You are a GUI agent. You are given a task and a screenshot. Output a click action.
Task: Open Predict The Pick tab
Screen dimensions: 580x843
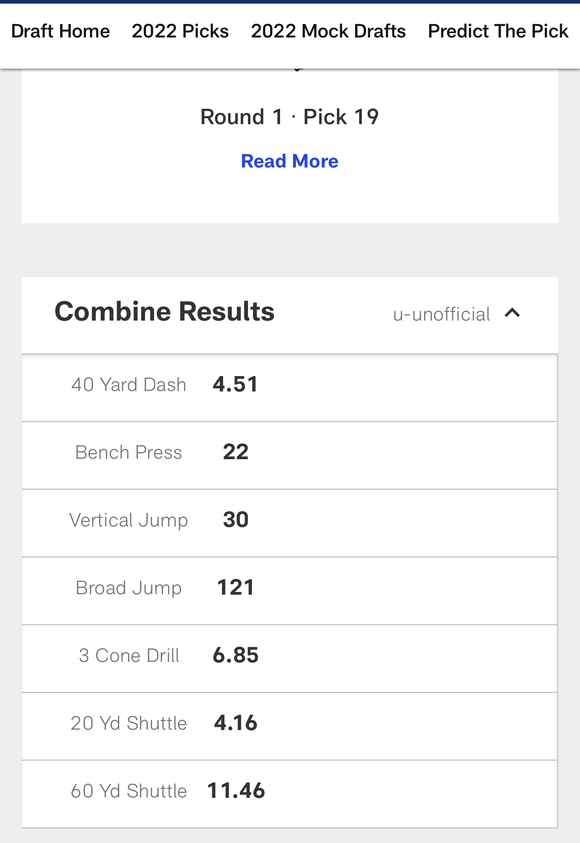[x=498, y=31]
